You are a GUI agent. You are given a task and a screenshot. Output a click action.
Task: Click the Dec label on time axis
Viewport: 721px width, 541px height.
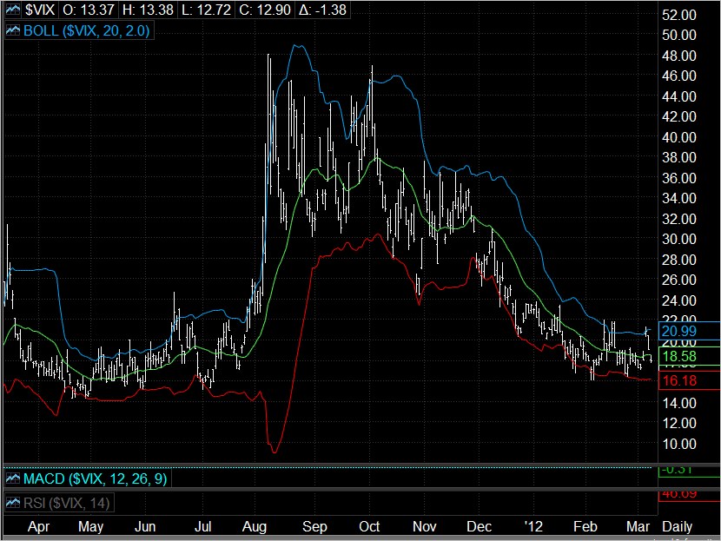coord(480,526)
